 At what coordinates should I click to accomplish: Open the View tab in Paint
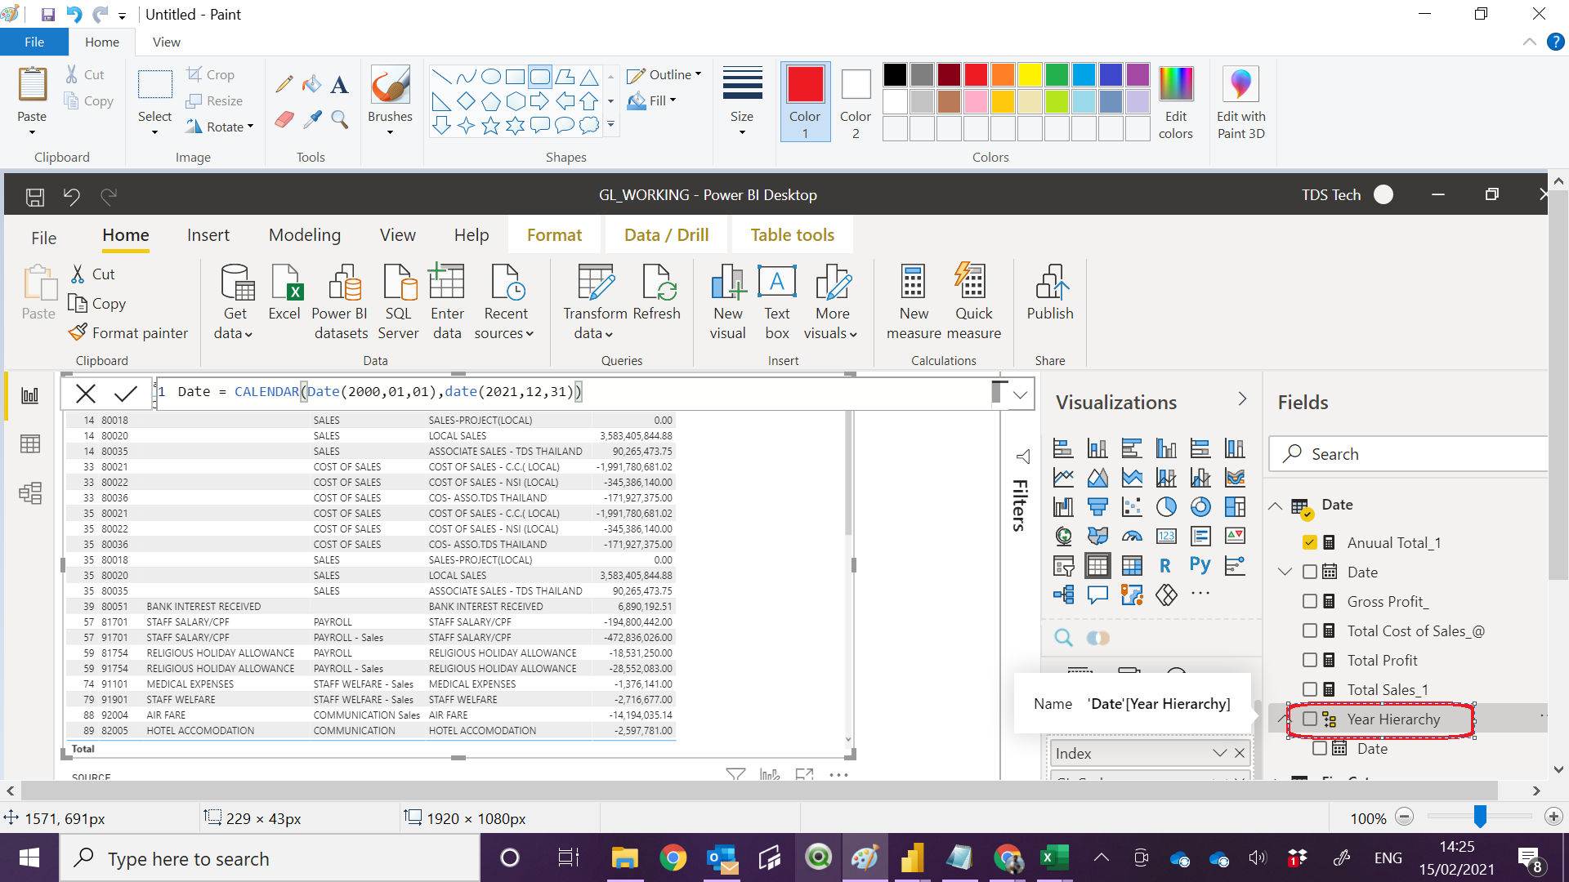(x=167, y=42)
